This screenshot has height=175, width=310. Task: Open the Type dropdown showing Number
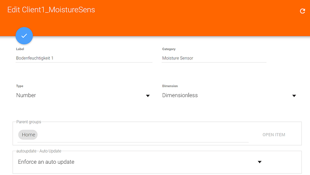83,95
